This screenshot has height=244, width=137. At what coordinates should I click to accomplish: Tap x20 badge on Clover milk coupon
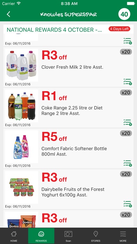pyautogui.click(x=126, y=52)
